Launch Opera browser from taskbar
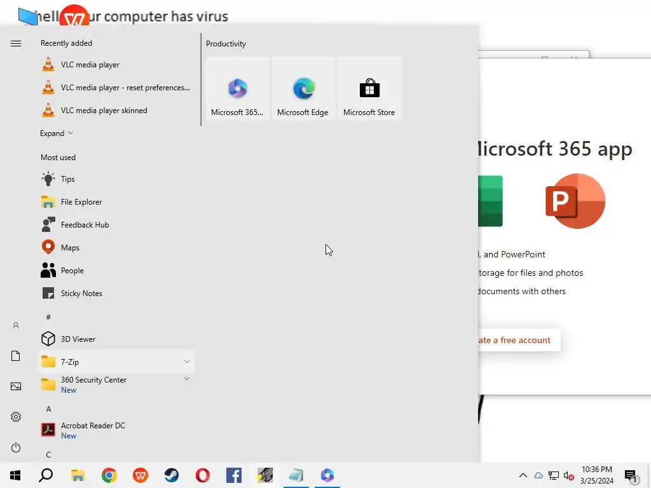Viewport: 651px width, 488px height. (x=203, y=475)
